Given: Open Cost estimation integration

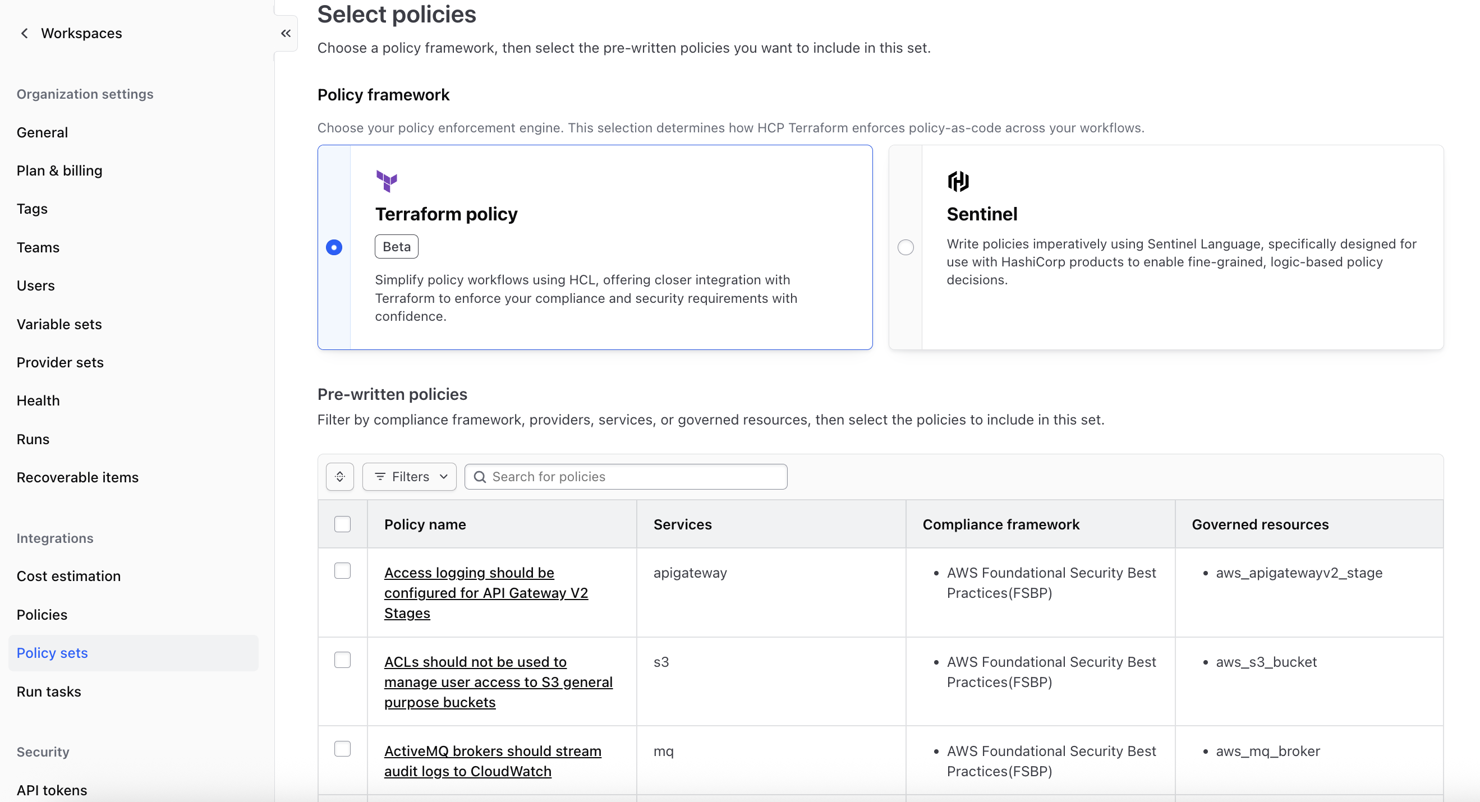Looking at the screenshot, I should 69,576.
